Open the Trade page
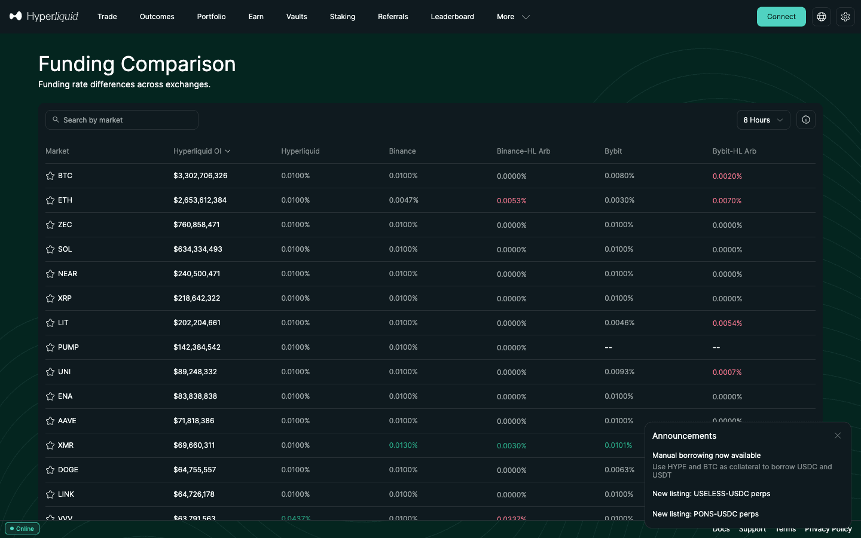 [x=107, y=17]
